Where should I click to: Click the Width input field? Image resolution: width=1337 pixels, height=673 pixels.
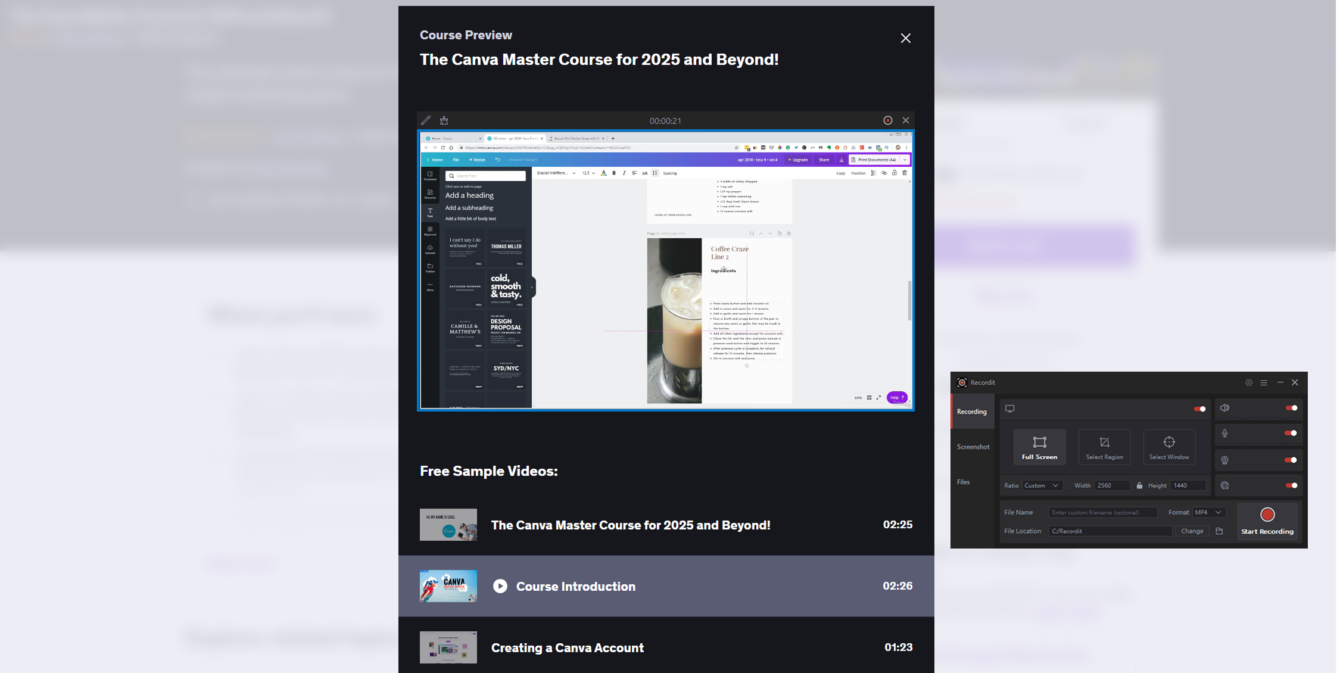click(1112, 485)
